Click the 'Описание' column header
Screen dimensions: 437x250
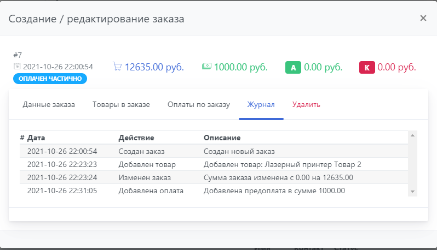[222, 138]
